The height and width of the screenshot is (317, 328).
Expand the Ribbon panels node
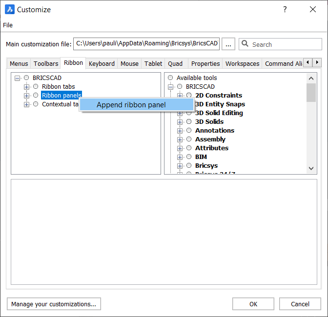26,96
